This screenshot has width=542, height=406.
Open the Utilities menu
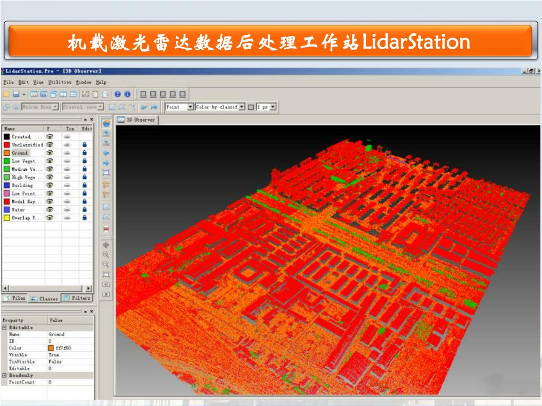(x=60, y=82)
